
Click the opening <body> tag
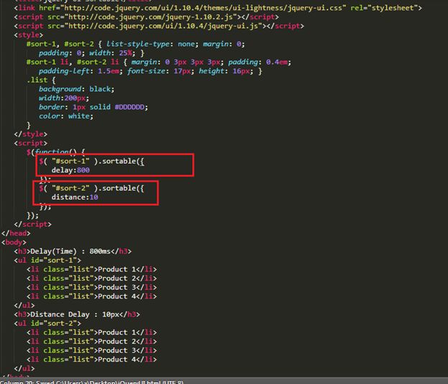pyautogui.click(x=14, y=243)
